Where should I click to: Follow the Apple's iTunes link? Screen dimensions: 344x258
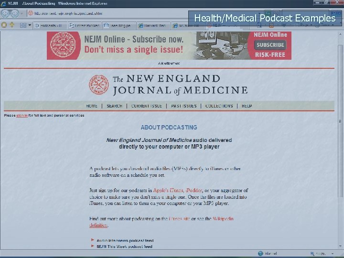[x=168, y=190]
